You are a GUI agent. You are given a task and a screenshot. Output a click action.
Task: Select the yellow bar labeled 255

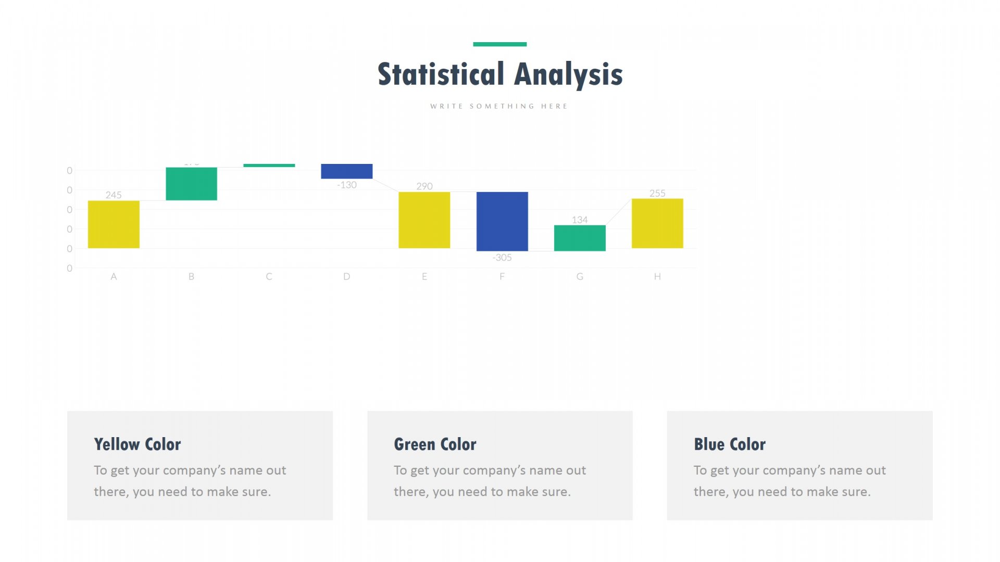(657, 223)
